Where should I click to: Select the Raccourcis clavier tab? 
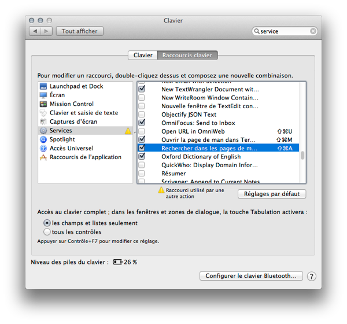(187, 56)
